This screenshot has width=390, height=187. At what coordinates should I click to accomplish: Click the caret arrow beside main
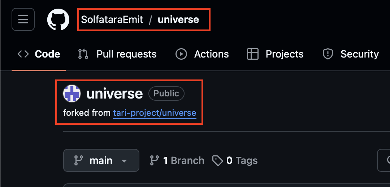pos(124,161)
